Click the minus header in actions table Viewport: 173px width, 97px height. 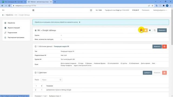36,86
